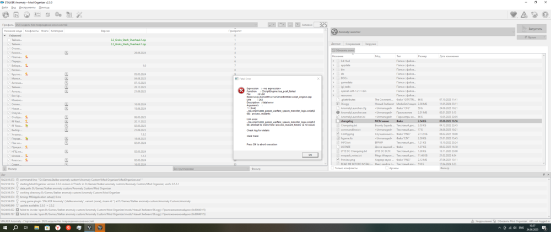Click the Change Game instance globe icon
This screenshot has height=232, width=551.
click(6, 15)
